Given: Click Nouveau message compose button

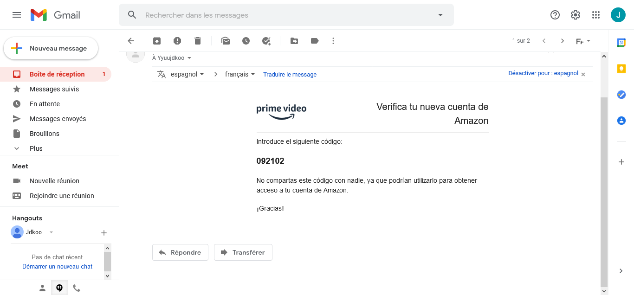Looking at the screenshot, I should 51,48.
